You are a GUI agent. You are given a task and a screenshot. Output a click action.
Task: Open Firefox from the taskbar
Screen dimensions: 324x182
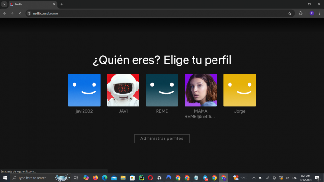(x=95, y=178)
